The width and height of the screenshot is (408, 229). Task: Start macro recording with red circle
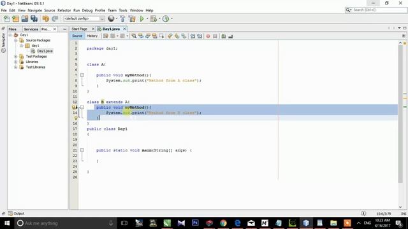coord(208,36)
